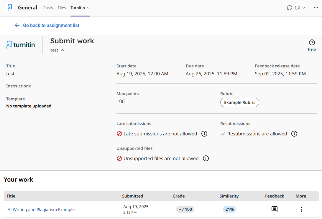322x219 pixels.
Task: Click the Feedback column header
Action: click(275, 196)
